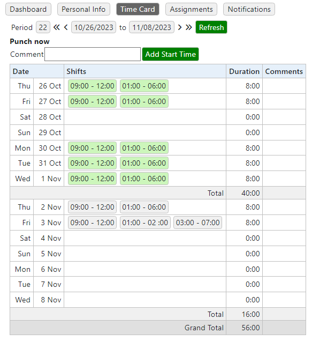The image size is (312, 341).
Task: Focus the punch Comment input field
Action: pos(93,54)
